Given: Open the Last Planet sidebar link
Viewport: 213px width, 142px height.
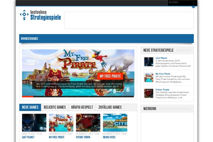Looking at the screenshot, I should point(161,58).
